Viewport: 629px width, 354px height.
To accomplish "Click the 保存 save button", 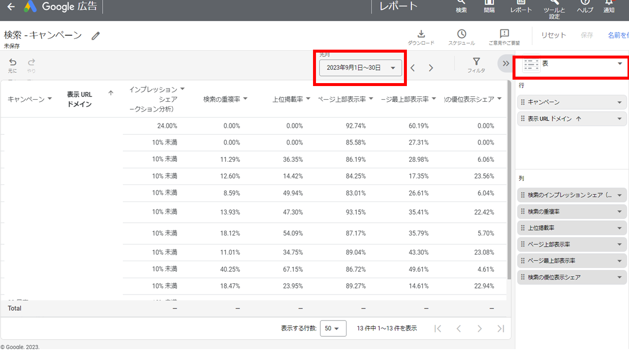I will pos(587,35).
